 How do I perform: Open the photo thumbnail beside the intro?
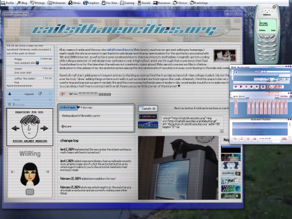click(225, 56)
